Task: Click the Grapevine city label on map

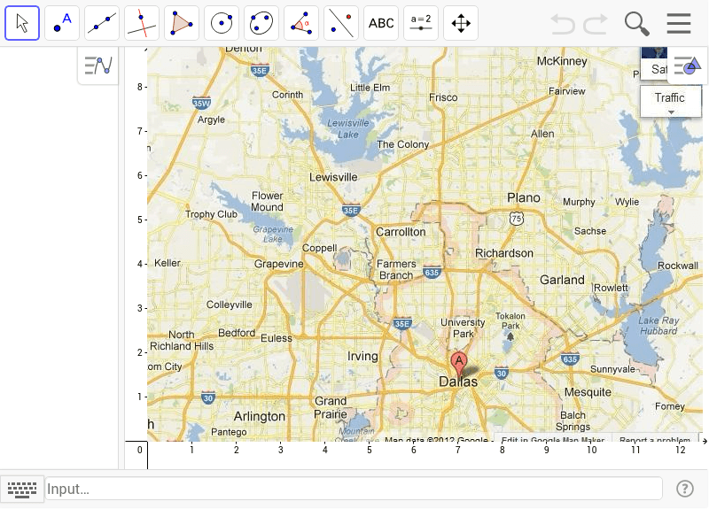Action: 279,264
